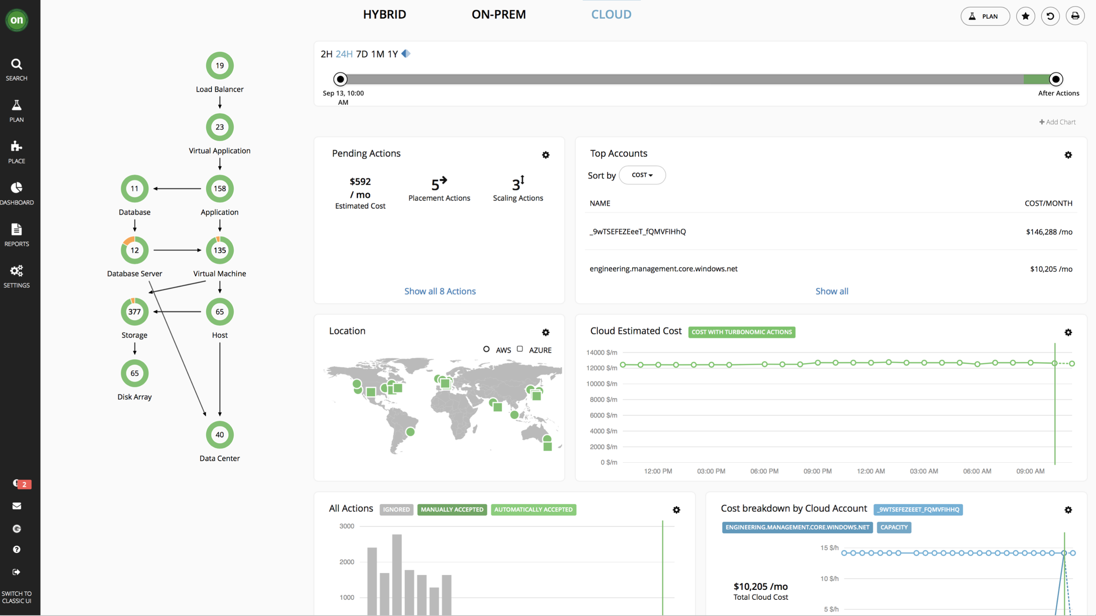The height and width of the screenshot is (616, 1096).
Task: Select the Data Center 40 node
Action: (219, 435)
